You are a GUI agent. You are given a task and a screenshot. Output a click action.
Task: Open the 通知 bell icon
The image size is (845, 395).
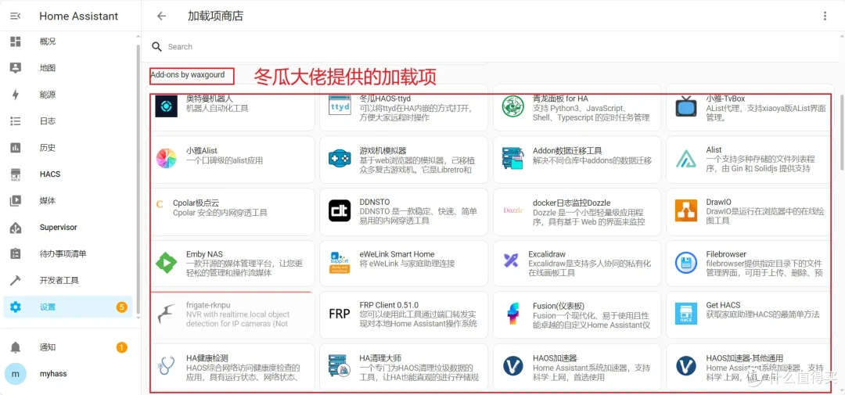tap(16, 347)
